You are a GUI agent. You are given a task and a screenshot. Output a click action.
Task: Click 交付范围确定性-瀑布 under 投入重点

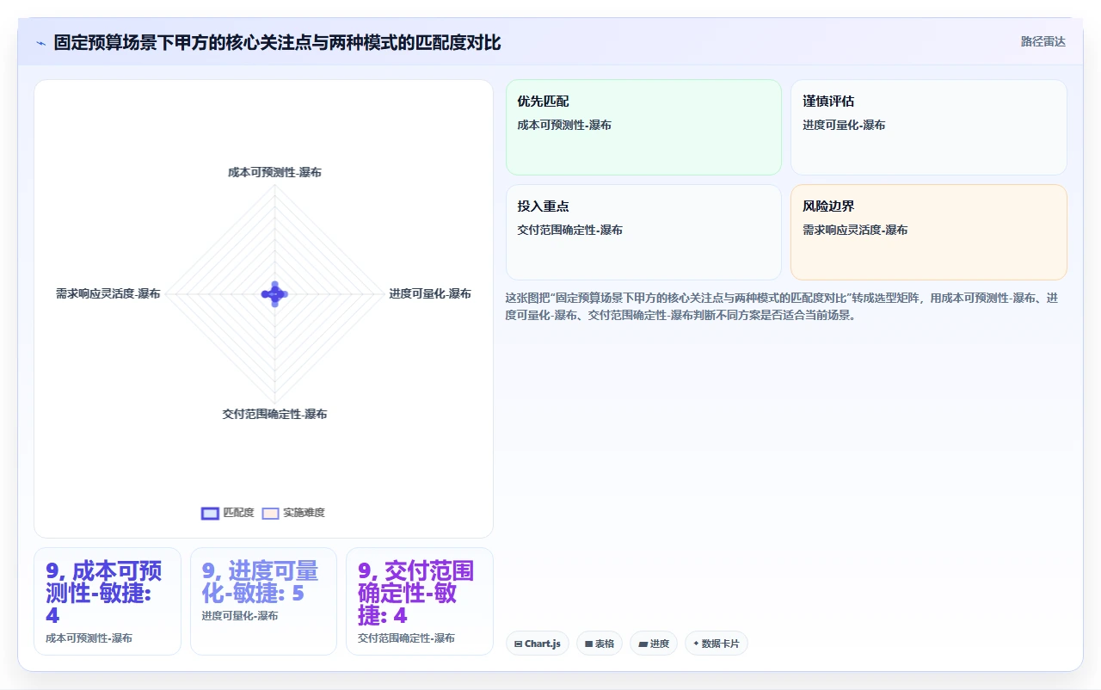(570, 230)
